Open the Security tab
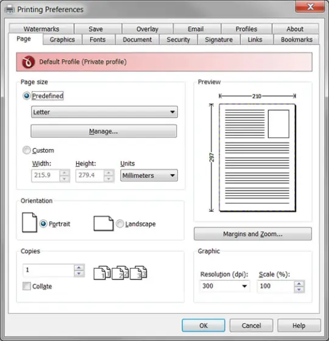Viewport: 329px width, 341px height. click(x=178, y=40)
